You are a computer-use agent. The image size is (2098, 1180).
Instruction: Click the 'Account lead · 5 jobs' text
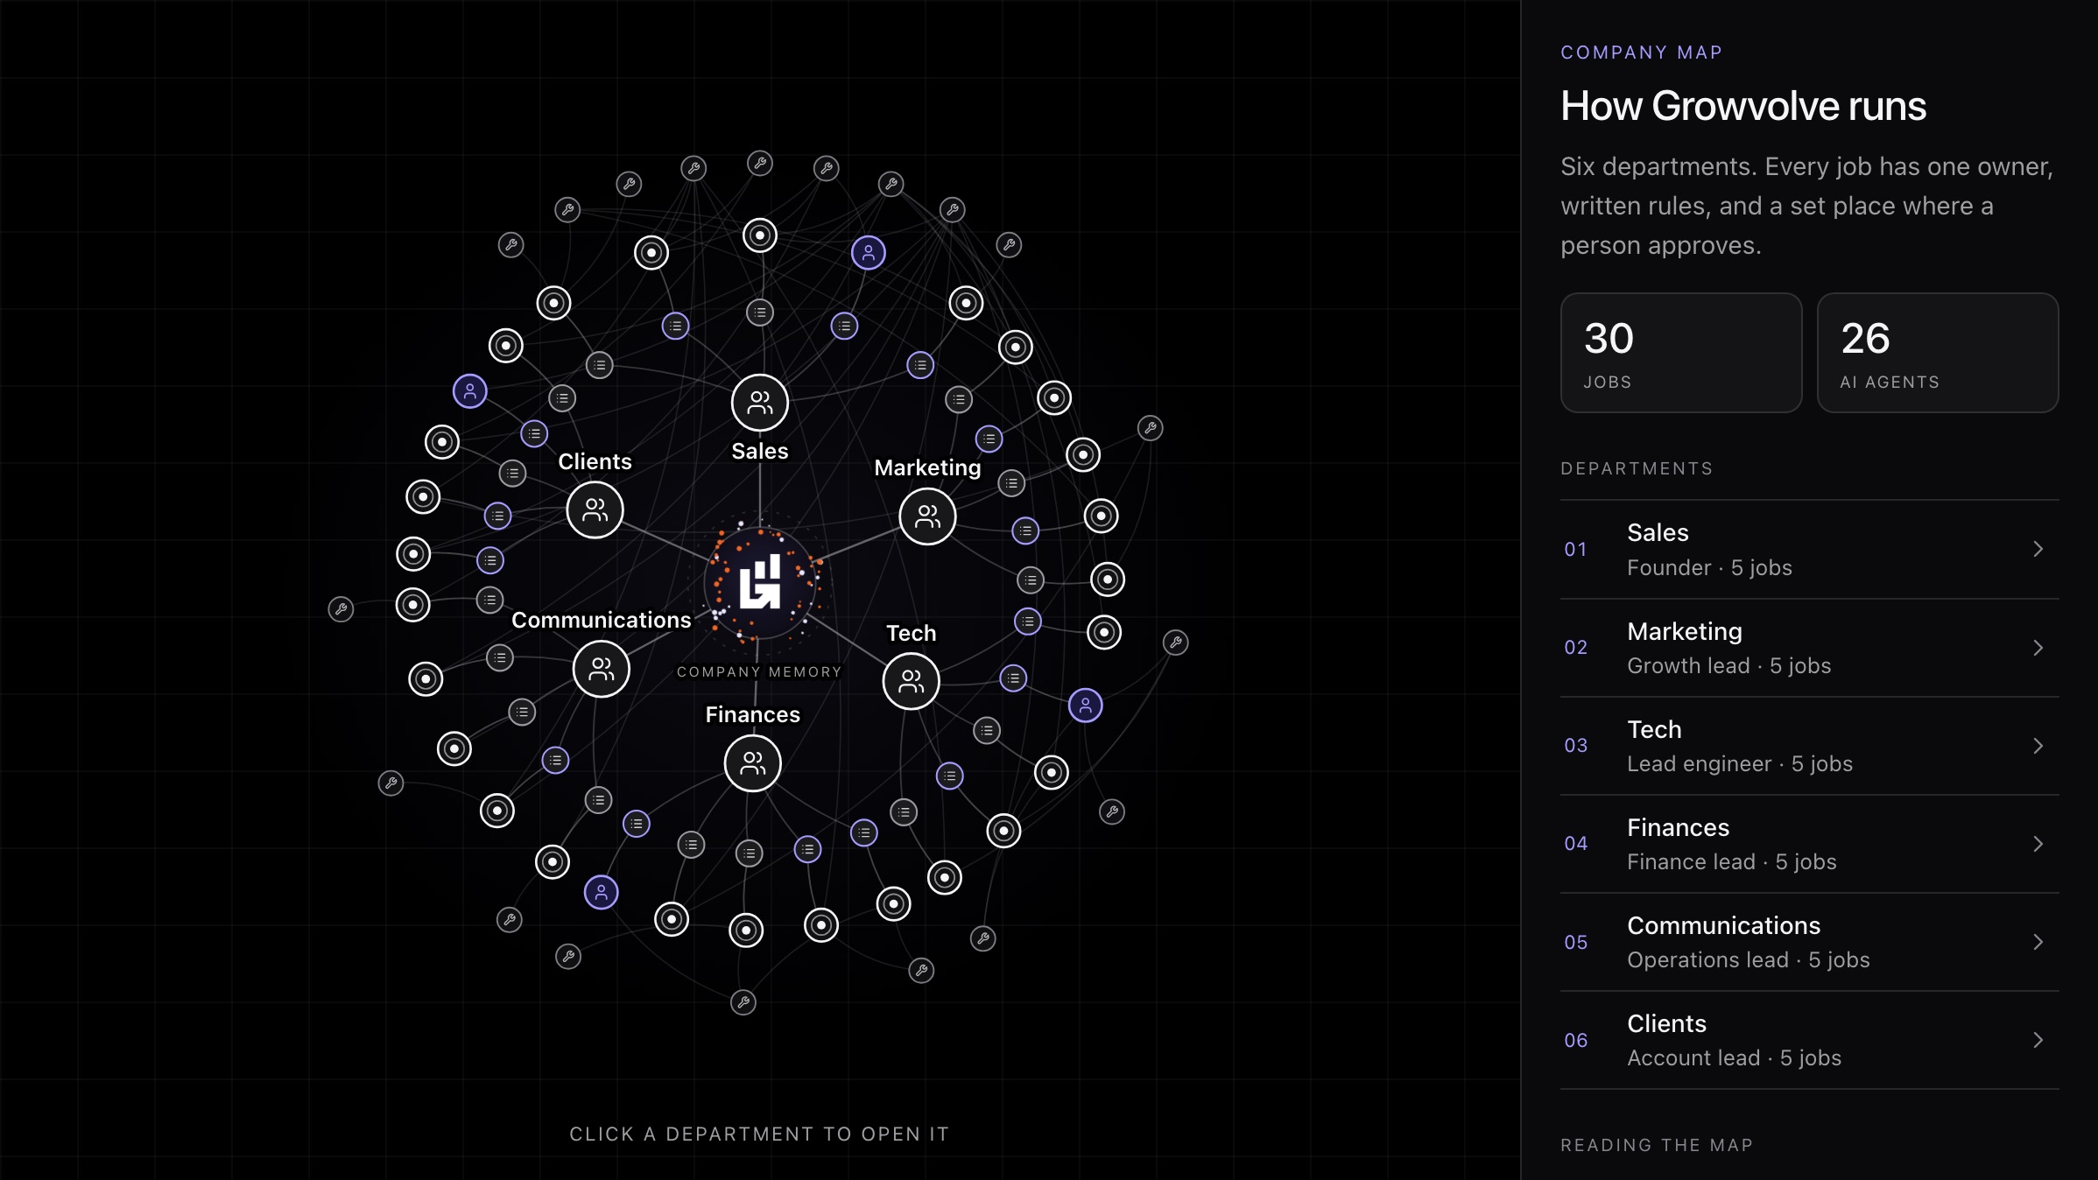click(x=1734, y=1058)
